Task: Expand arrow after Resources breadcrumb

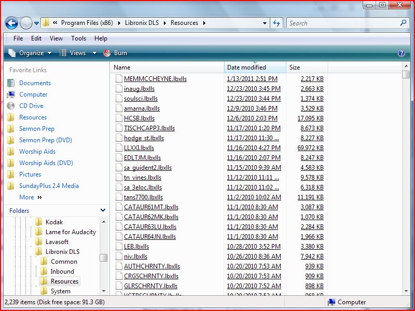Action: [204, 23]
